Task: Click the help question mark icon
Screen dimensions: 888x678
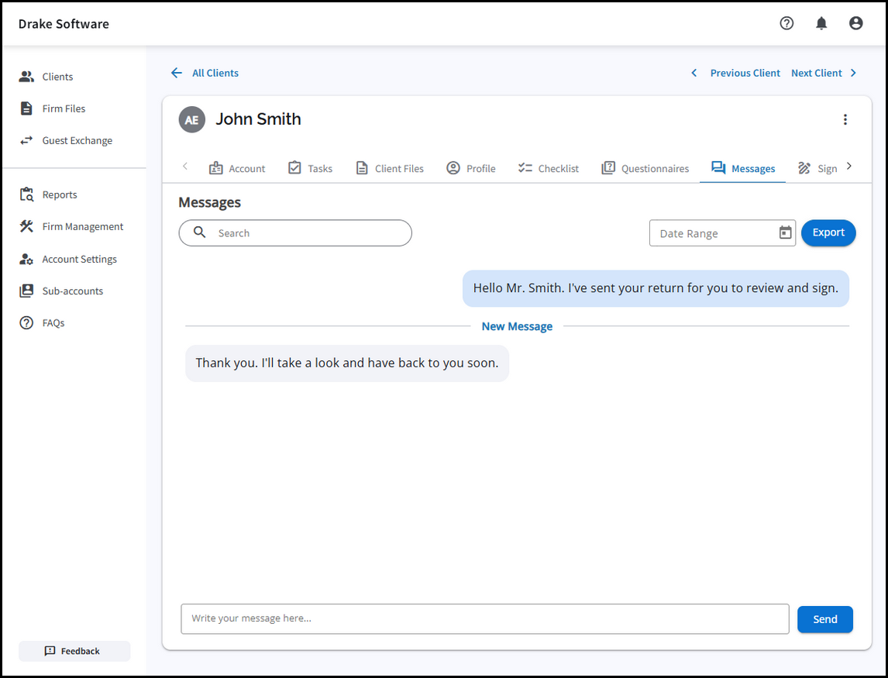Action: [786, 23]
